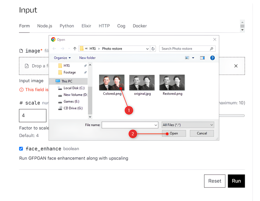The image size is (260, 201).
Task: Toggle the preview pane icon
Action: point(202,58)
